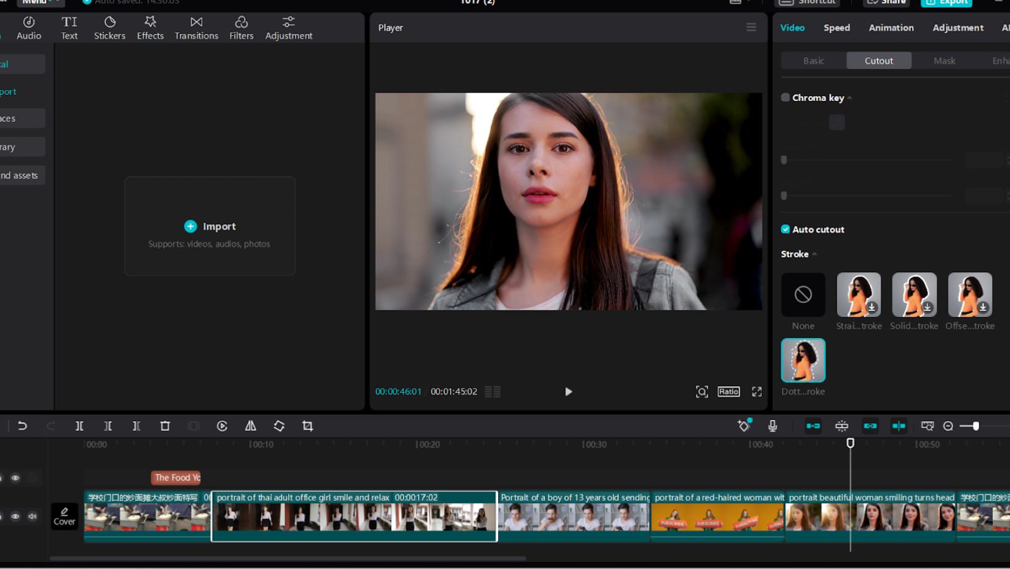The width and height of the screenshot is (1010, 569).
Task: Click the microphone record voiceover icon
Action: [772, 426]
